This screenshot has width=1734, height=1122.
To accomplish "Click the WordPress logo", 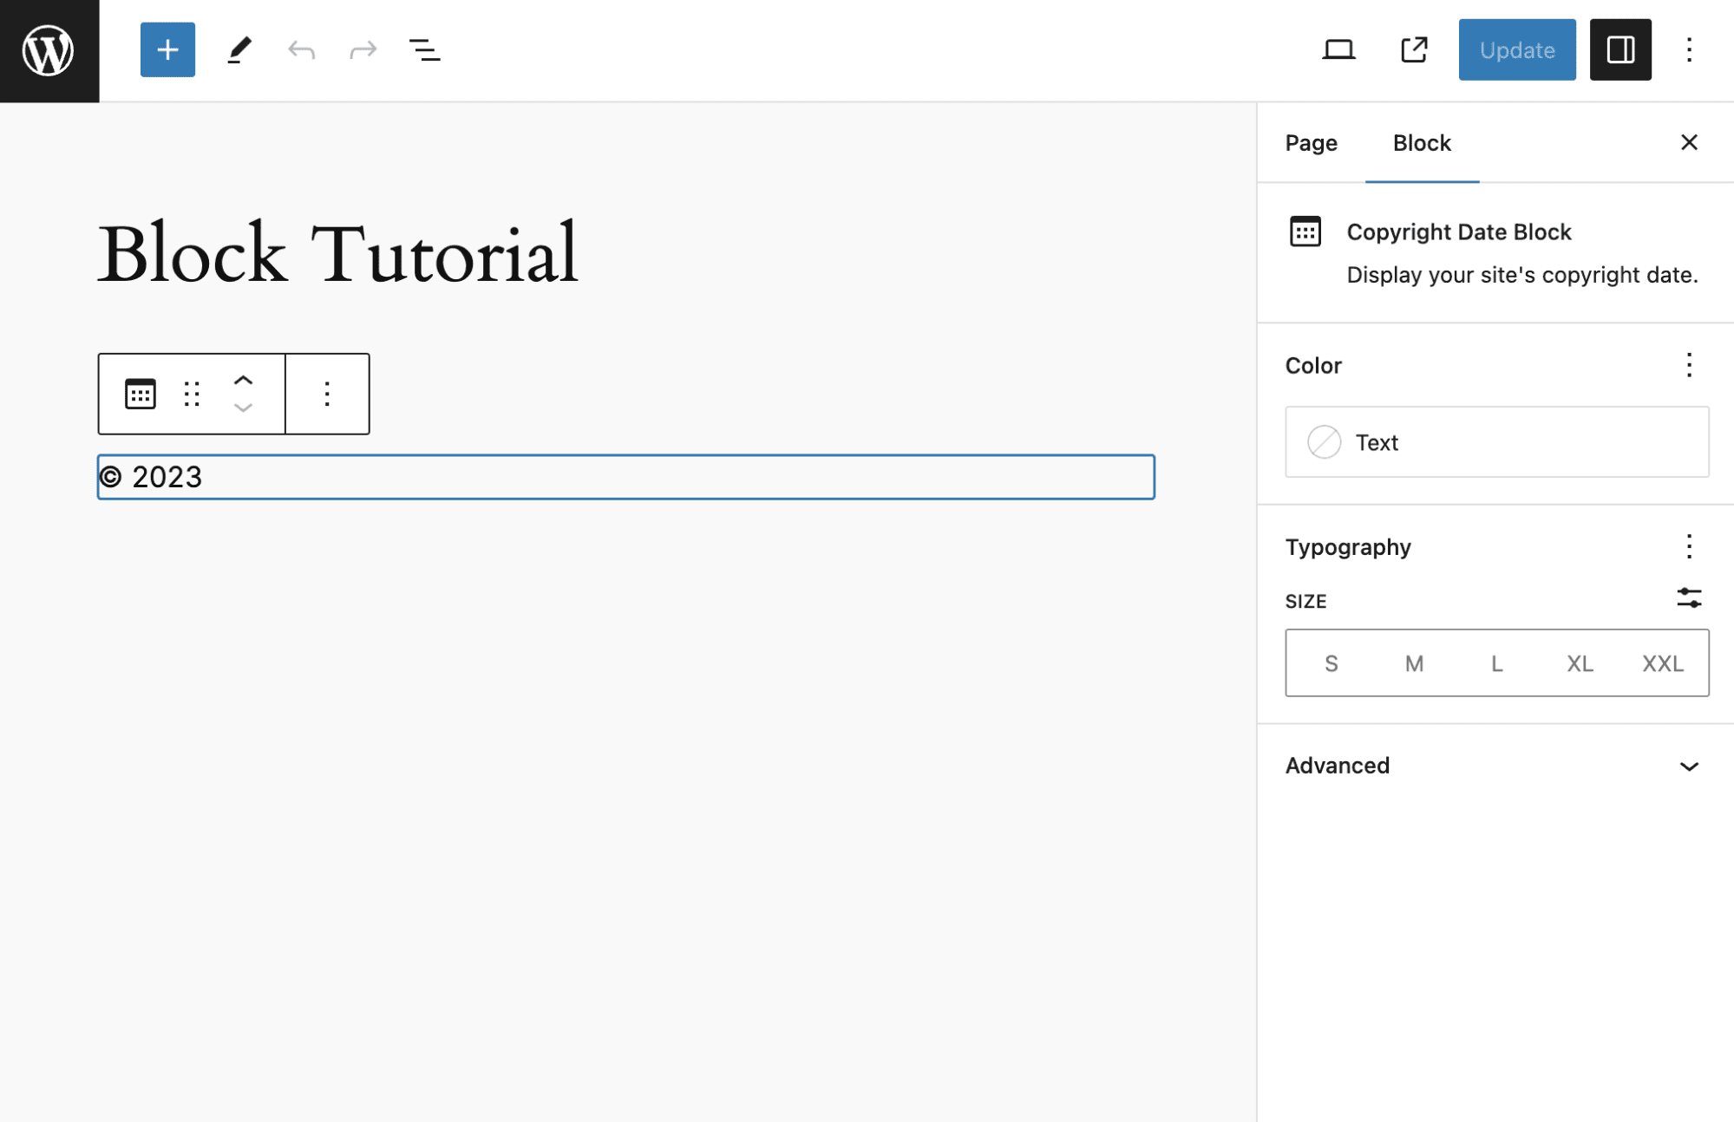I will pos(48,49).
